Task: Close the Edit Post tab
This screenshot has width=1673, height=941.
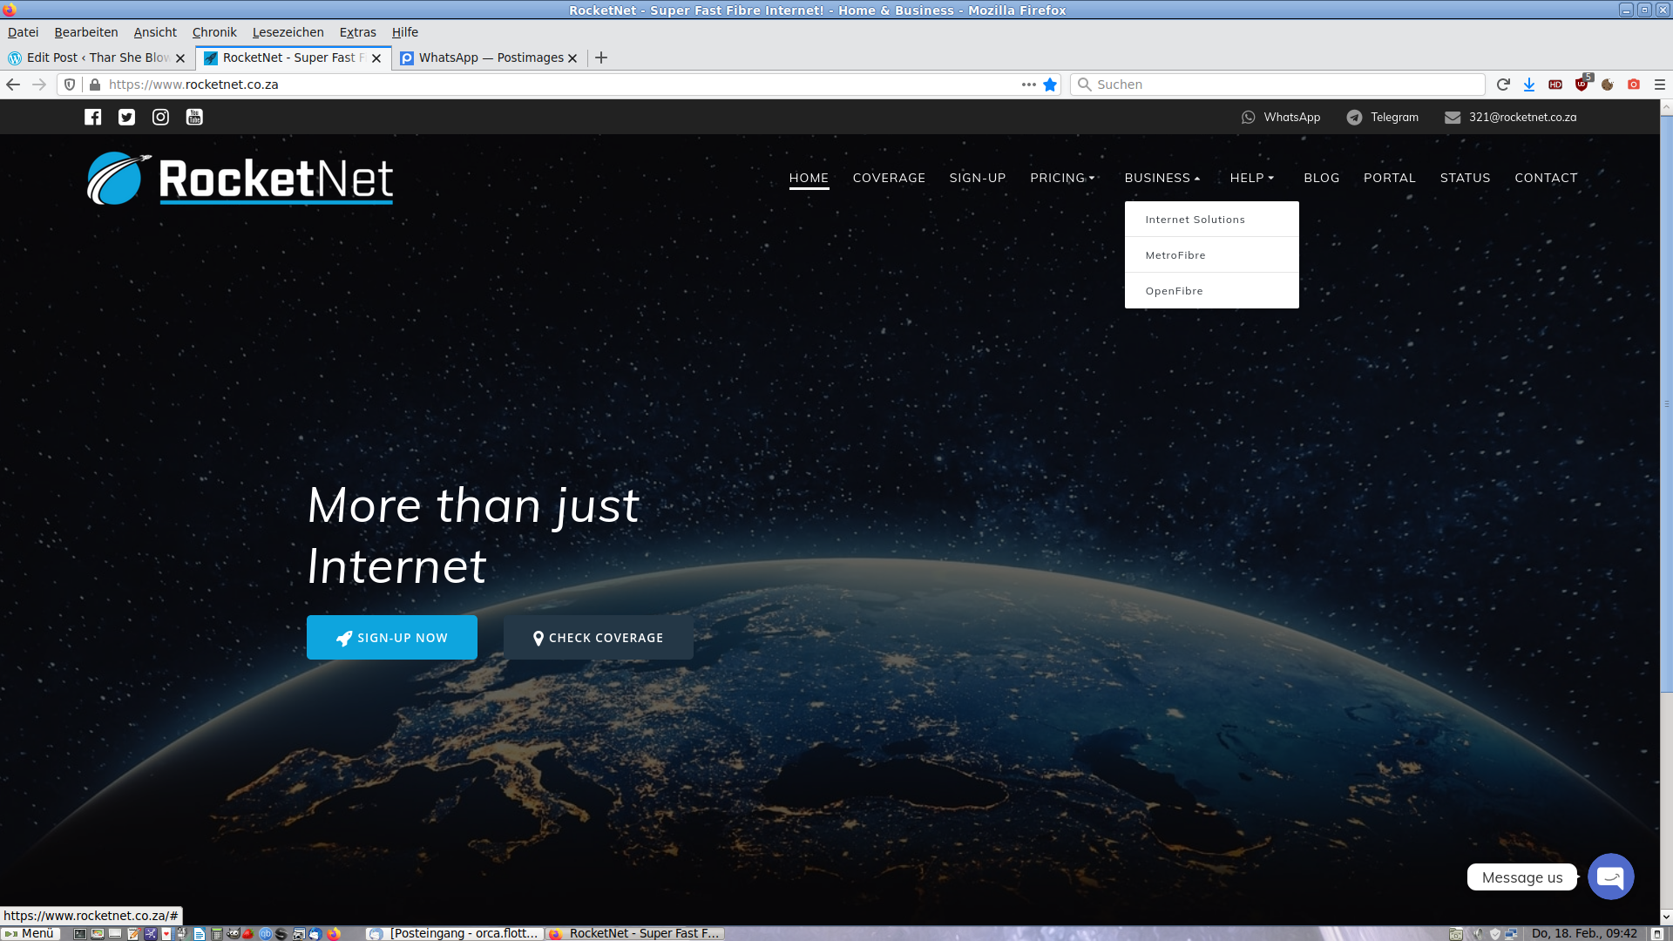Action: 180,58
